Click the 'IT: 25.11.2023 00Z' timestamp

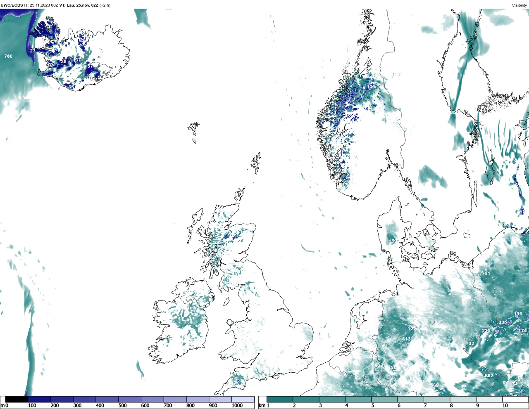(x=41, y=5)
